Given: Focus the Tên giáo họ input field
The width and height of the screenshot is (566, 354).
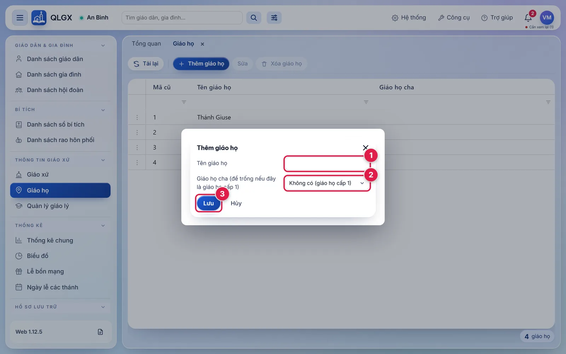Looking at the screenshot, I should click(x=327, y=164).
